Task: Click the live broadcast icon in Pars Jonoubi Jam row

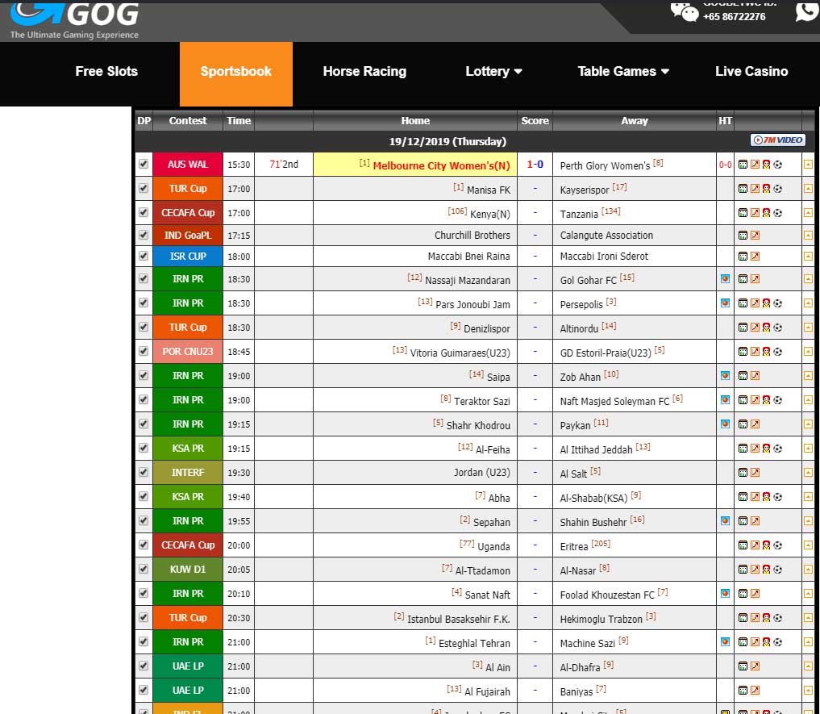Action: pyautogui.click(x=725, y=303)
